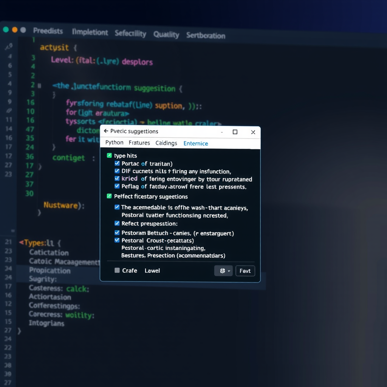387x387 pixels.
Task: Disable the DIF cucnets checkbox
Action: point(117,171)
